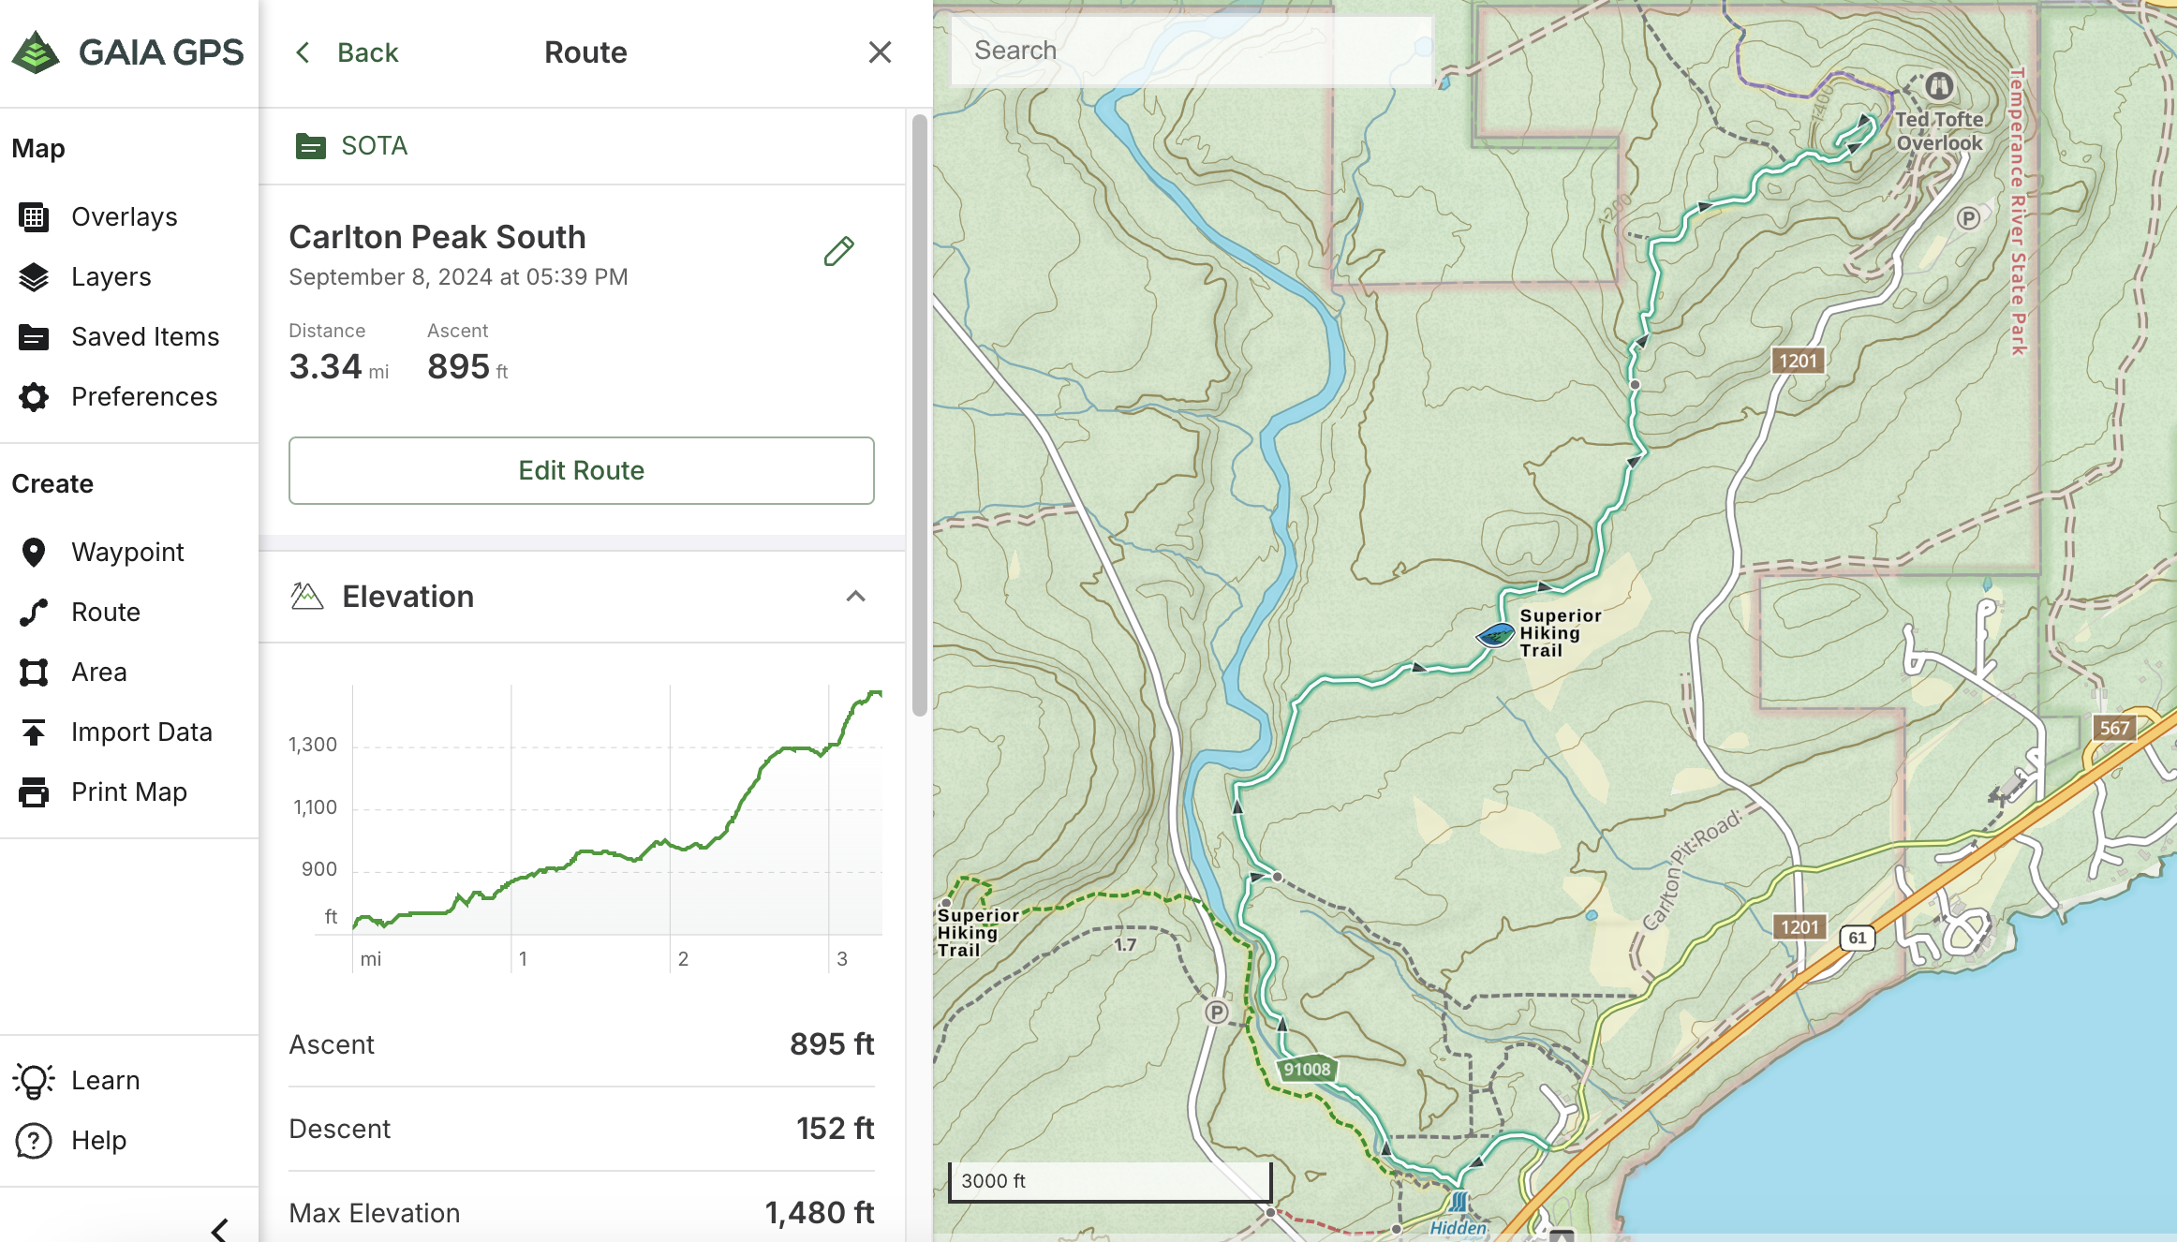
Task: Click the SOTA folder icon
Action: (x=310, y=147)
